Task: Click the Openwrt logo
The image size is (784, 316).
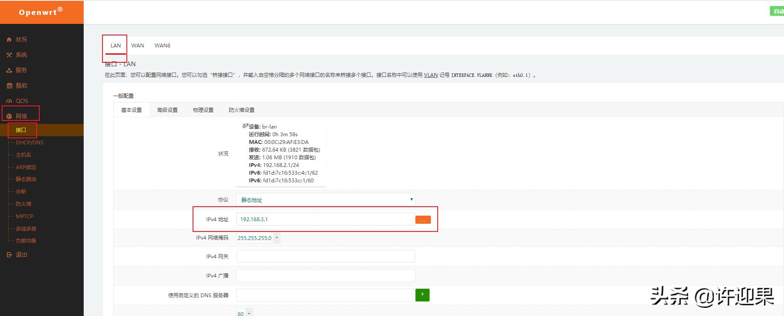Action: tap(41, 12)
